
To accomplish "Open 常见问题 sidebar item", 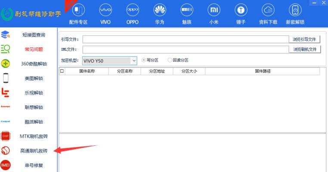I will click(x=34, y=49).
